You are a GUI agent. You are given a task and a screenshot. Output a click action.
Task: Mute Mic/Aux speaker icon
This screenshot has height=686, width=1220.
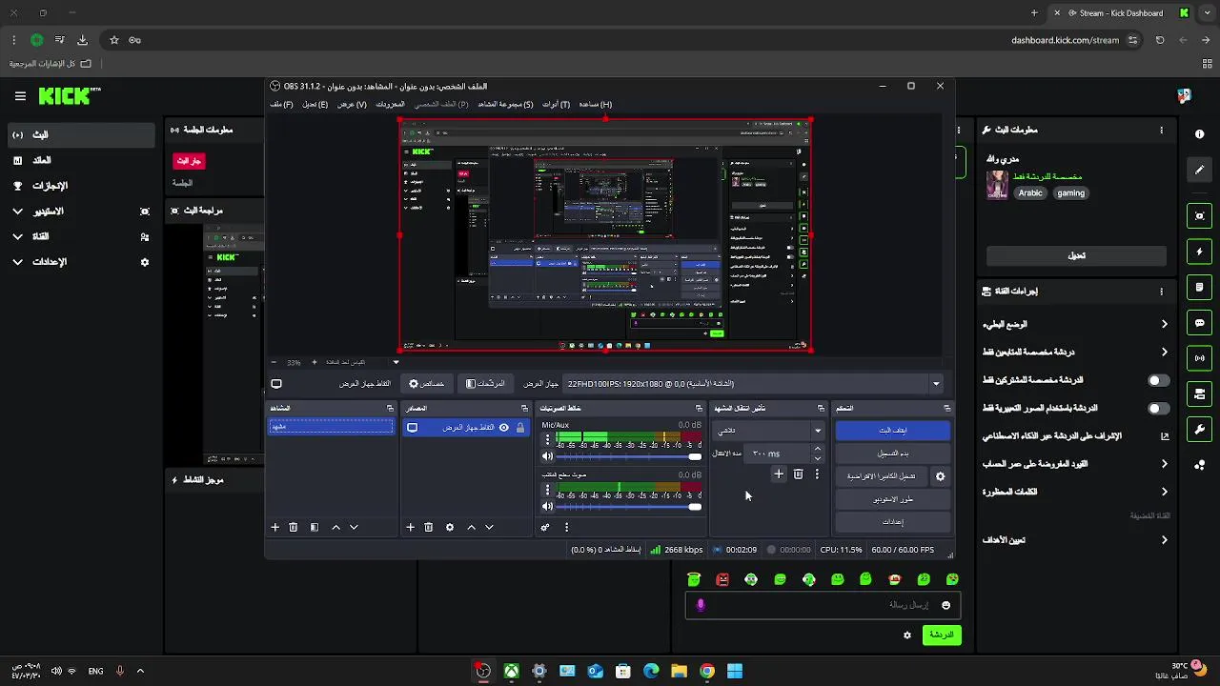tap(547, 456)
